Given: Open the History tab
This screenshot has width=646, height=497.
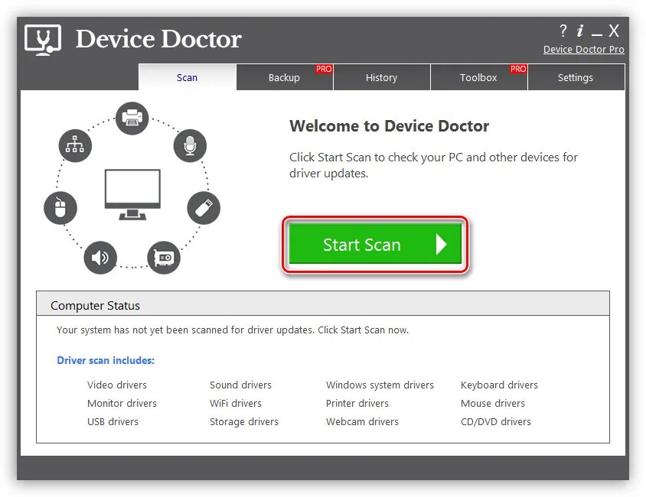Looking at the screenshot, I should click(381, 77).
